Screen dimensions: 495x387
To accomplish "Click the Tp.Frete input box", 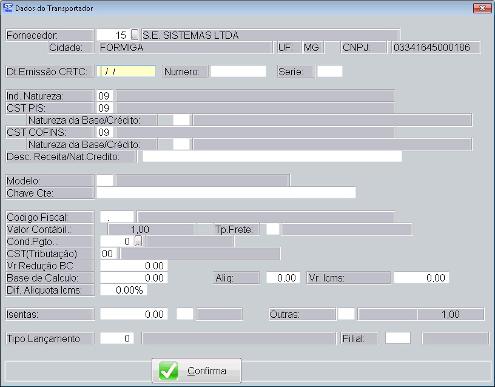I will 273,229.
